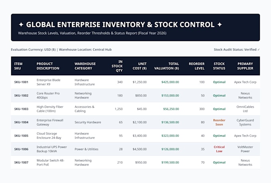Click the $126,000.00 total valuation

(x=170, y=149)
